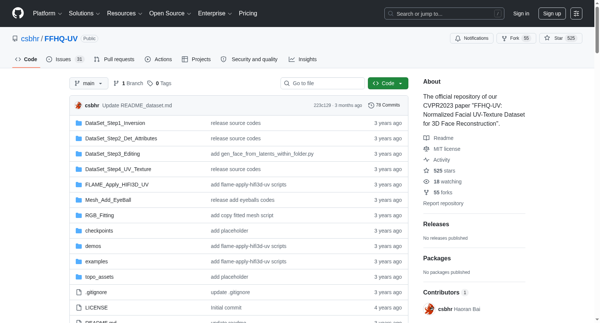Expand the Enterprise menu
Image resolution: width=600 pixels, height=323 pixels.
(x=215, y=14)
